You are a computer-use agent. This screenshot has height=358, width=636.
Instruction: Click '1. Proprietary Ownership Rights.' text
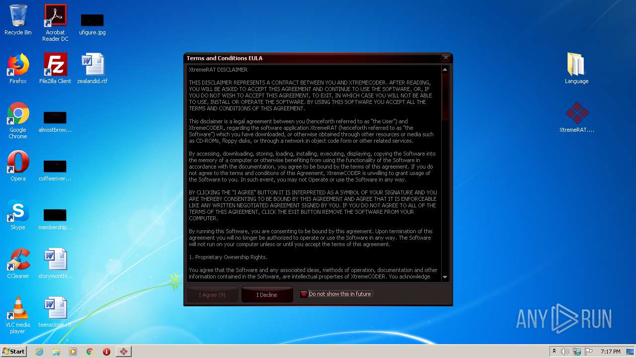228,257
